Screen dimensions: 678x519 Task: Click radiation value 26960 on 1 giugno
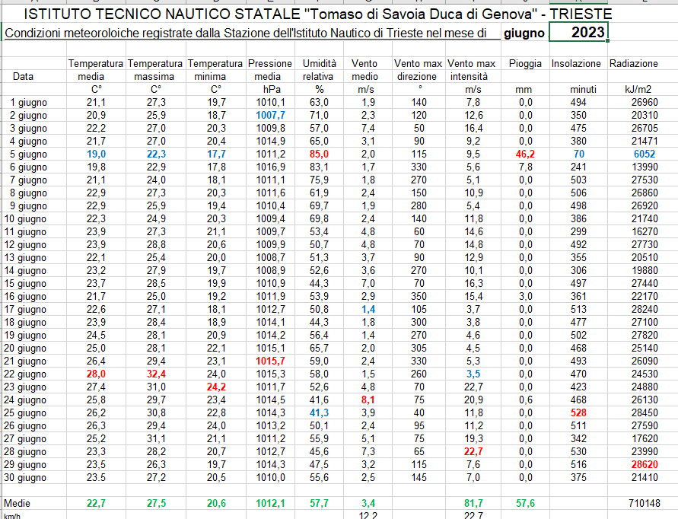(645, 103)
